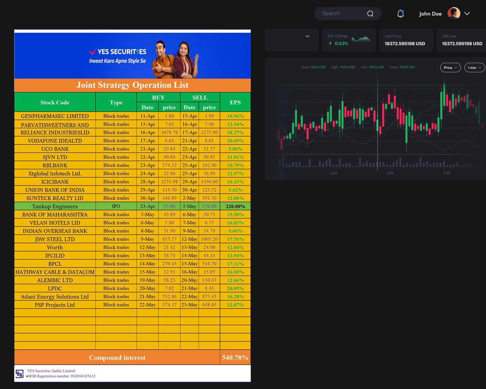This screenshot has height=389, width=486.
Task: Click the 24h Change sparkline graph
Action: (x=361, y=39)
